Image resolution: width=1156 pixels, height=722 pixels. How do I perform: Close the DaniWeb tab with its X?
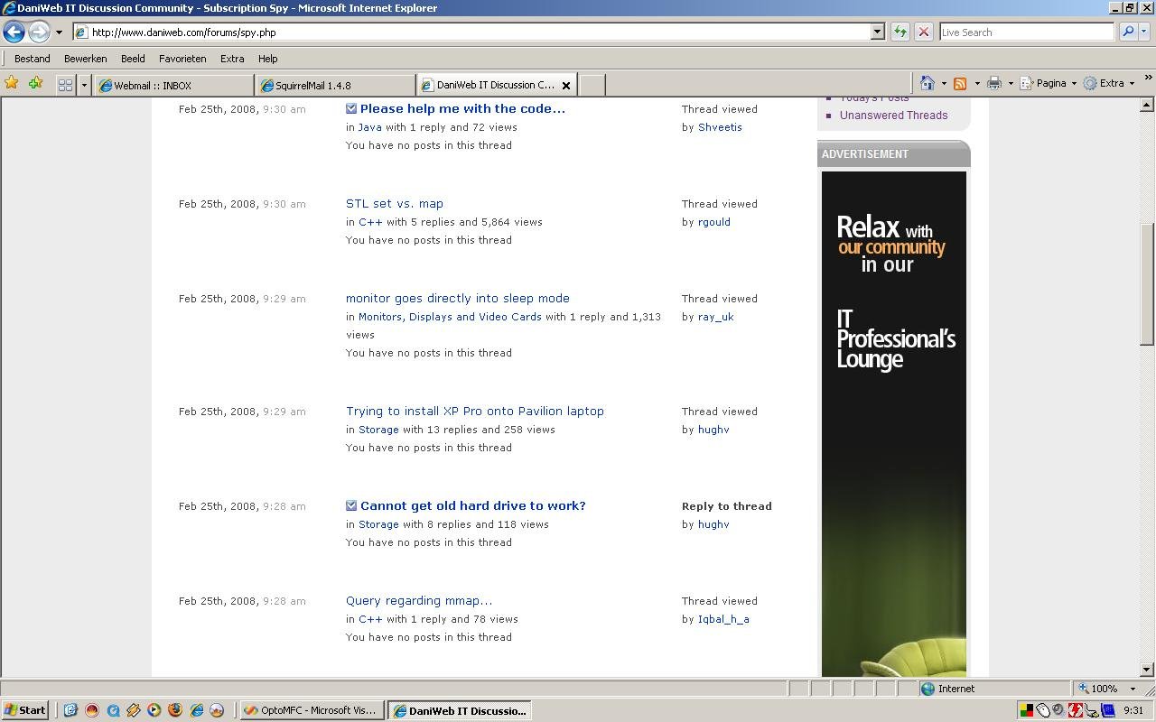click(x=566, y=86)
